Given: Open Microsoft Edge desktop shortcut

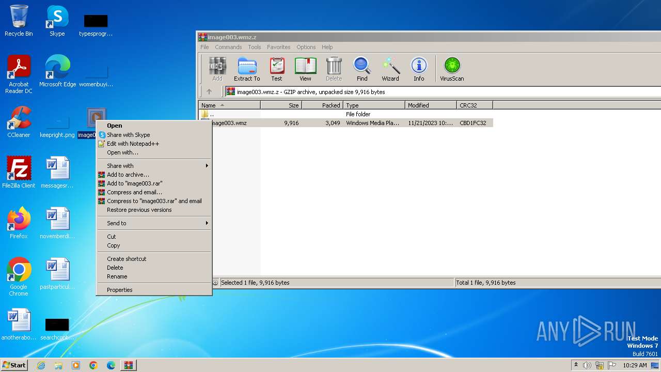Looking at the screenshot, I should click(57, 71).
